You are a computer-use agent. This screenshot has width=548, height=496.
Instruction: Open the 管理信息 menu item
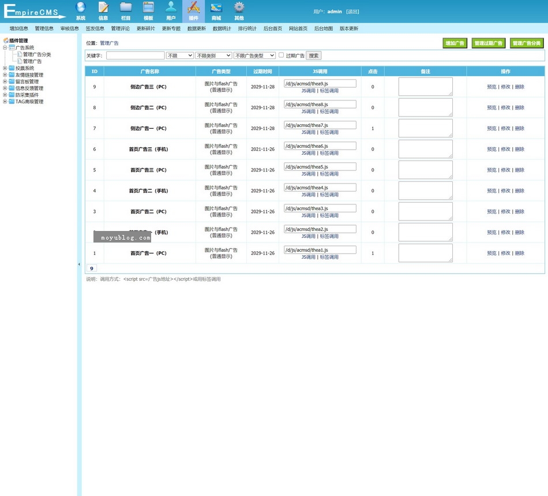tap(44, 28)
